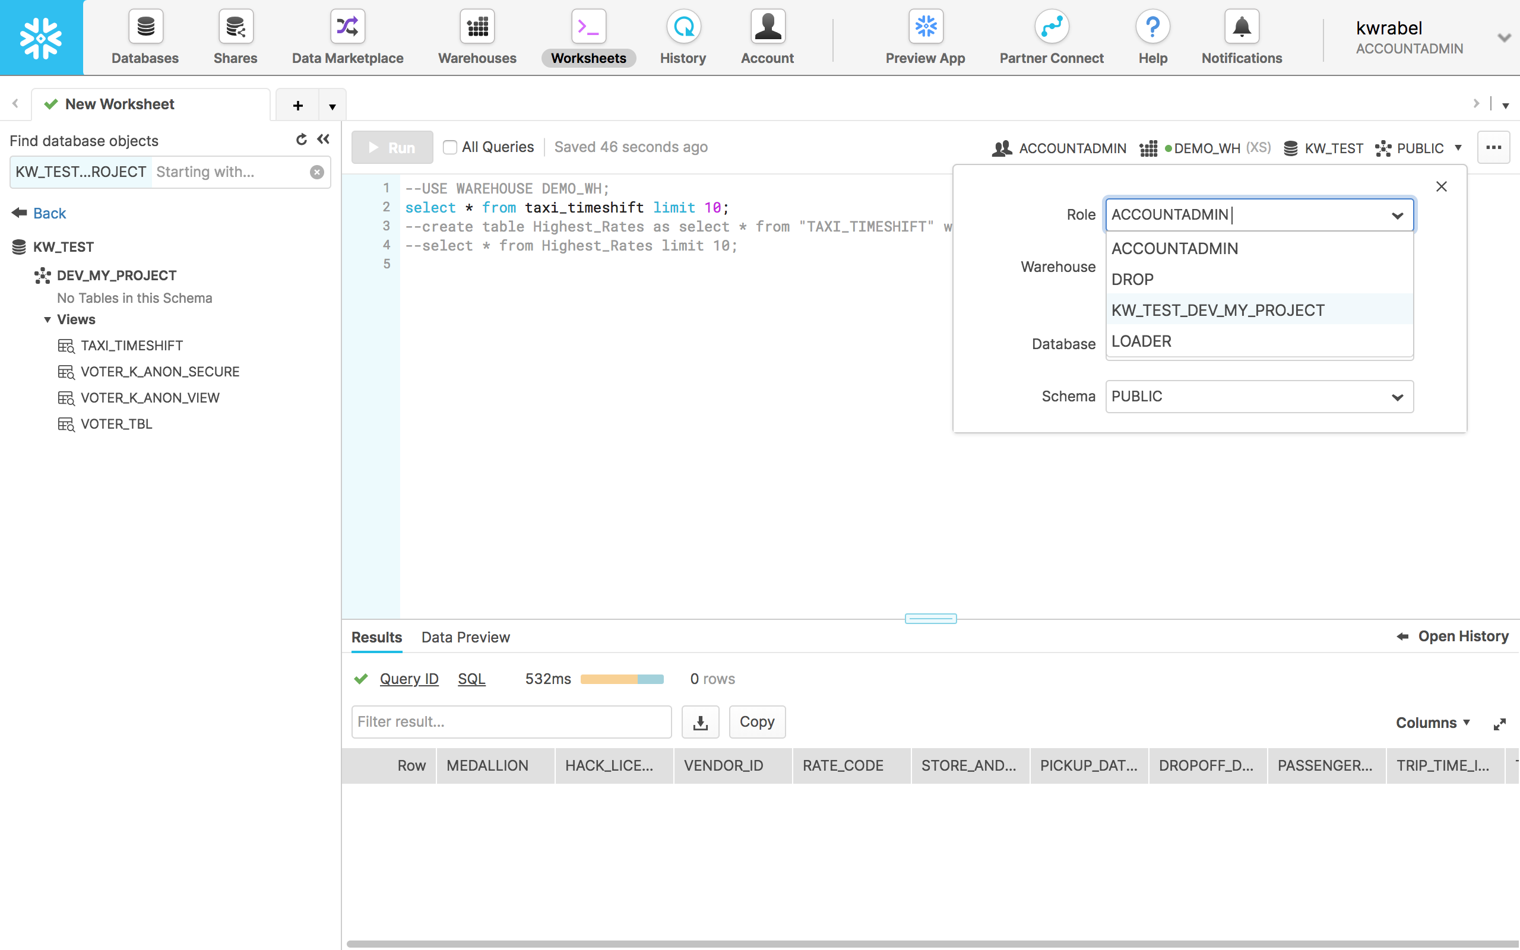The image size is (1520, 950).
Task: Open the SQL link
Action: (x=471, y=679)
